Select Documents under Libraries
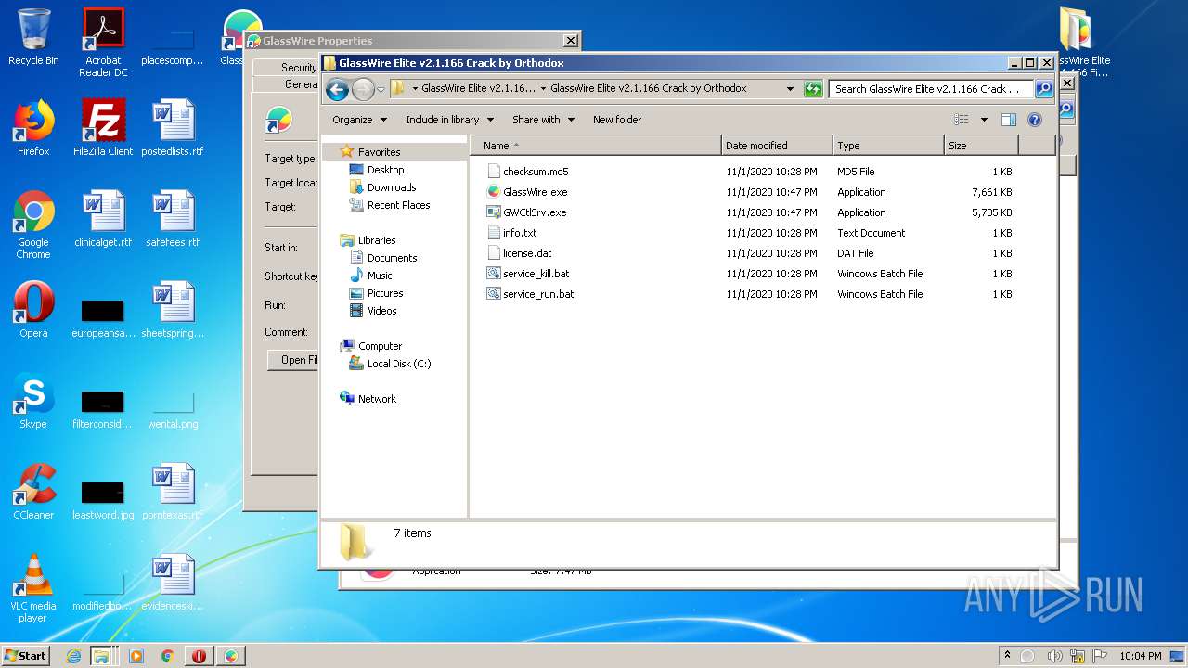 [x=392, y=258]
